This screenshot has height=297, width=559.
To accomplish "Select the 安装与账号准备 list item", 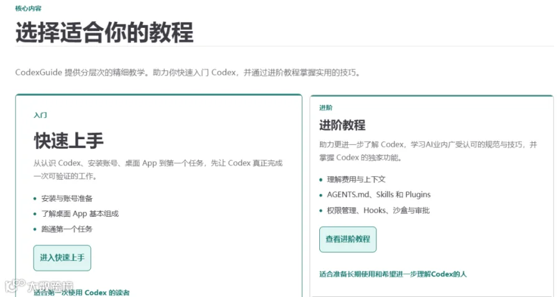I will (x=66, y=198).
